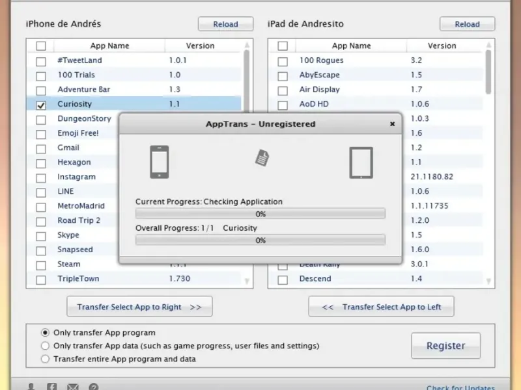
Task: Click the iPad list scrollbar thumb
Action: (488, 72)
